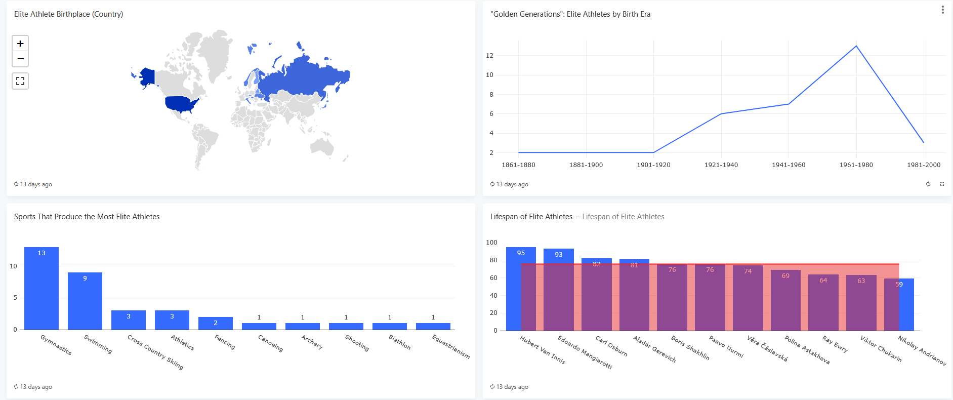953x400 pixels.
Task: Click Nikolay Andrianov bar showing 59
Action: [x=906, y=305]
